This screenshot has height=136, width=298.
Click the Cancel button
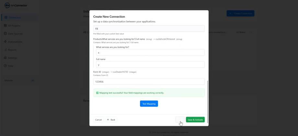point(98,120)
